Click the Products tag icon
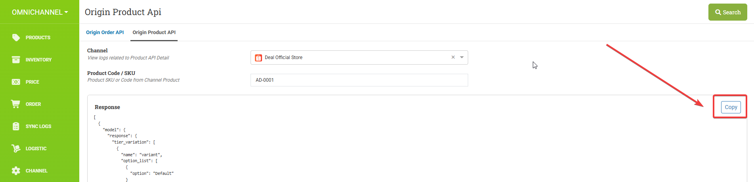 pos(16,38)
